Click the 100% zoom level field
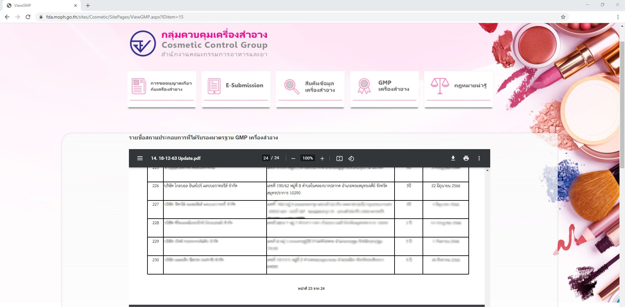 (307, 158)
